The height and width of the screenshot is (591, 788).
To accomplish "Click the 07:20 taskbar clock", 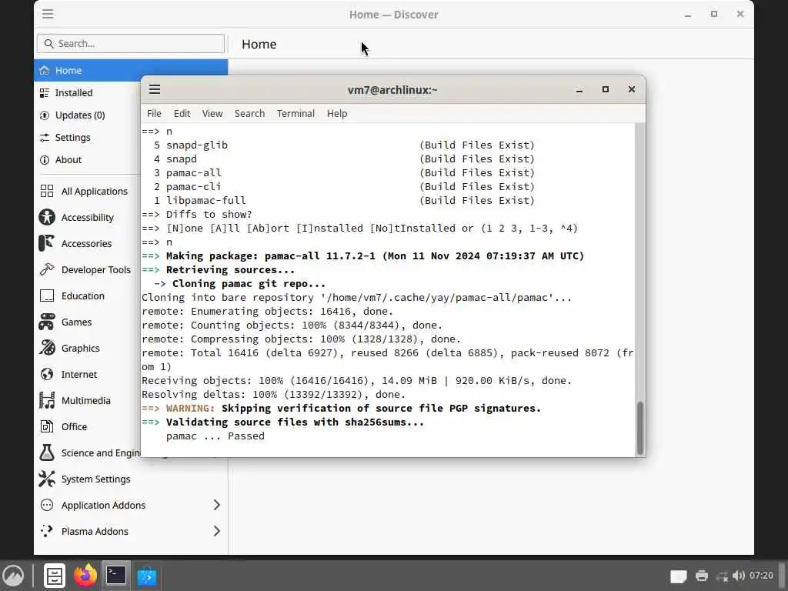I will (761, 576).
